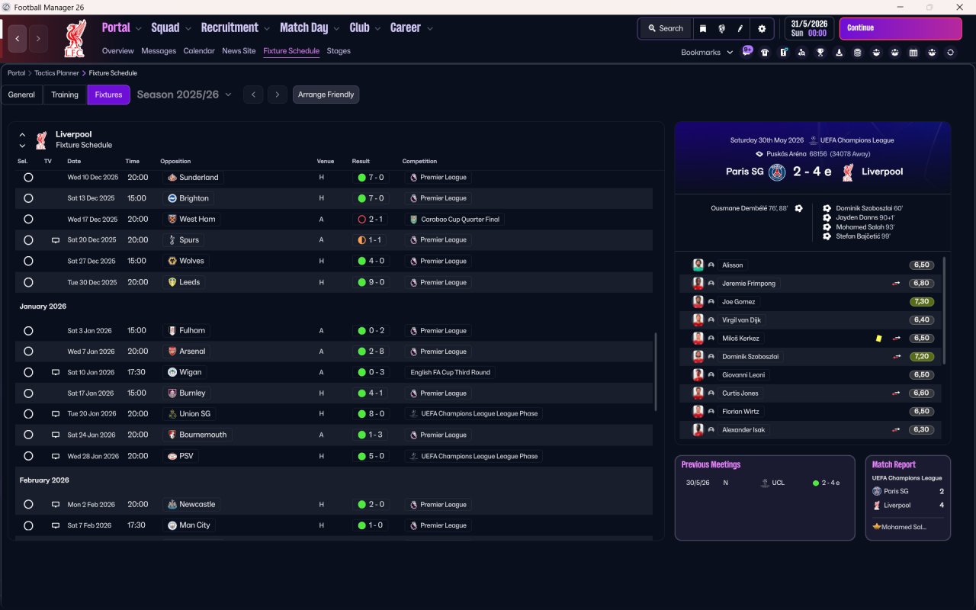Open the Tactics Planner breadcrumb link
Viewport: 976px width, 610px height.
pos(57,73)
